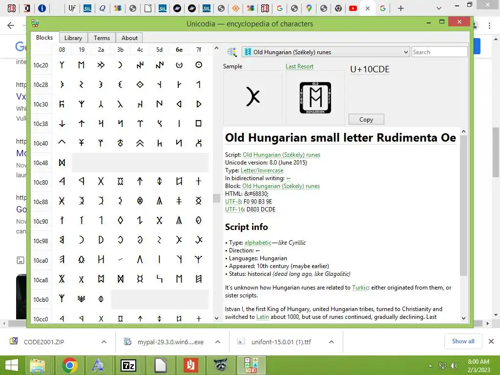Screen dimensions: 500x375
Task: Open the Terms tab
Action: point(102,38)
